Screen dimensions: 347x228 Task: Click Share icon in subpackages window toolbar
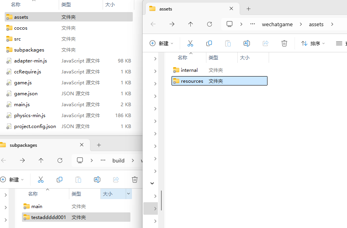(x=116, y=180)
